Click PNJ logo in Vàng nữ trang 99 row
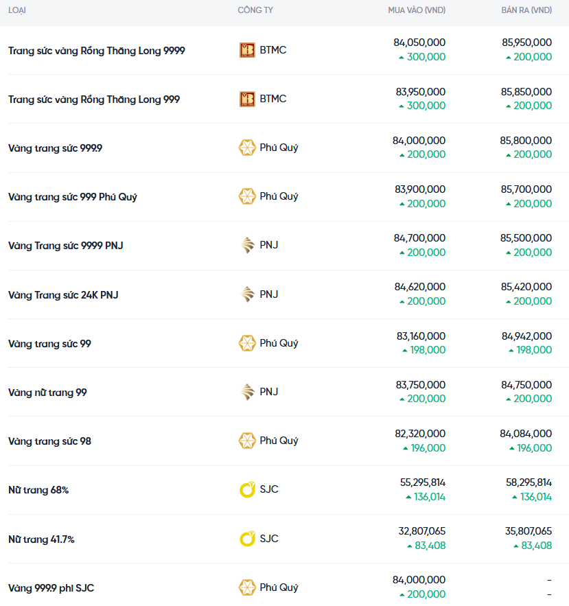The height and width of the screenshot is (606, 569). point(247,392)
